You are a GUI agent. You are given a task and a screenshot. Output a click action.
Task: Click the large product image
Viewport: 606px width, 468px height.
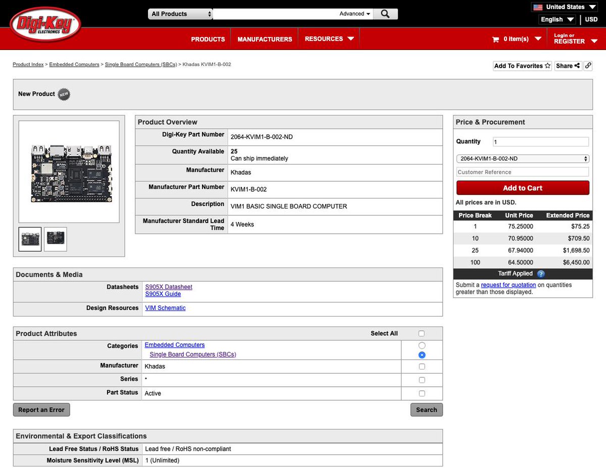69,172
